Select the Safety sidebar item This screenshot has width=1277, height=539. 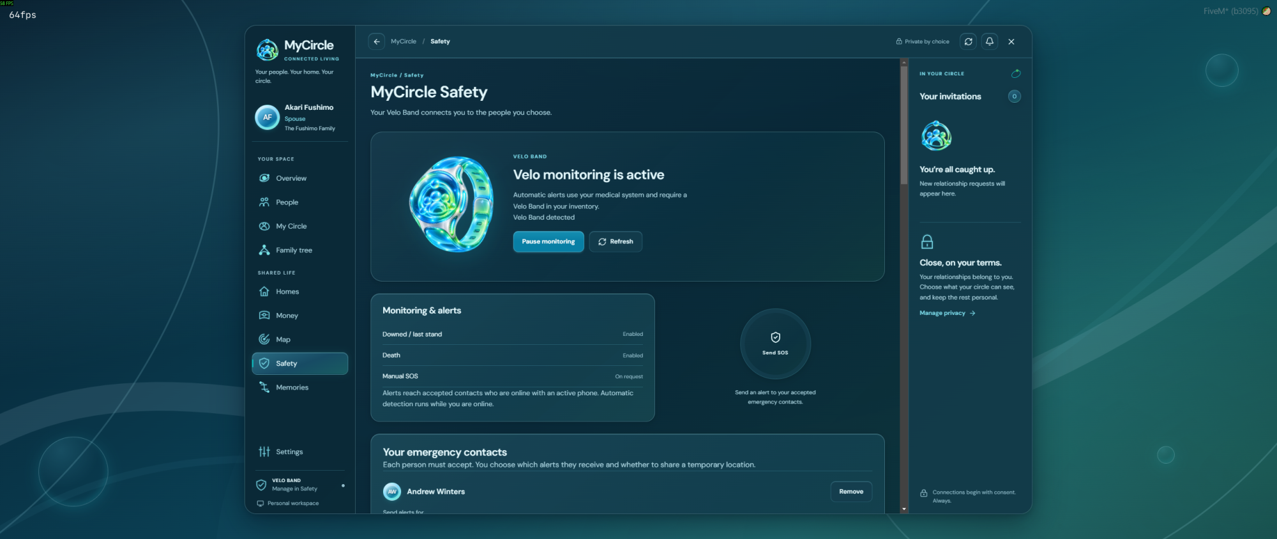[300, 363]
